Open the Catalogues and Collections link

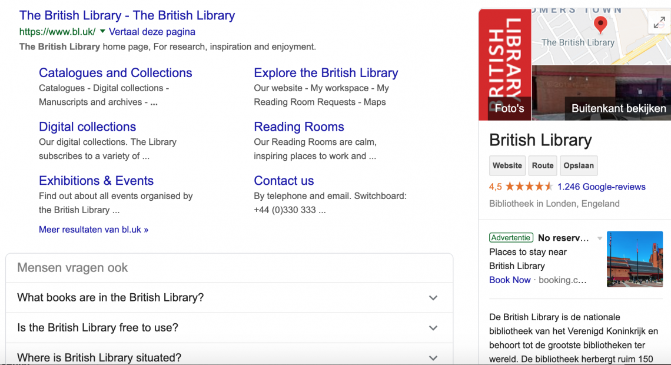[x=115, y=73]
